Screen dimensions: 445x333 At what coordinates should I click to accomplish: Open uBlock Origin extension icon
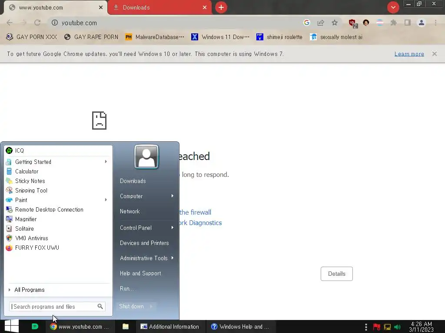pos(352,23)
